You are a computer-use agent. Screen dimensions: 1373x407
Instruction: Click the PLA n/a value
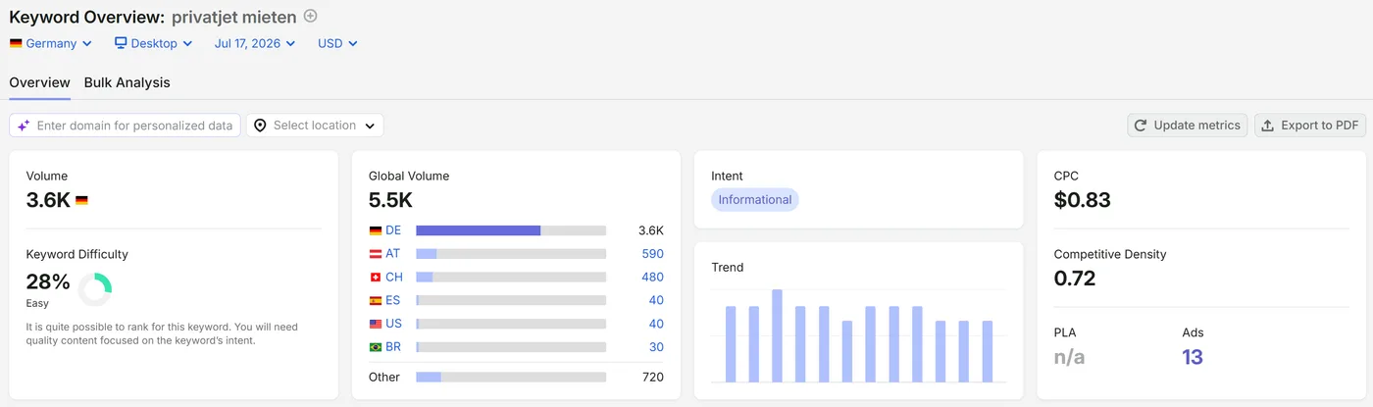pos(1069,357)
